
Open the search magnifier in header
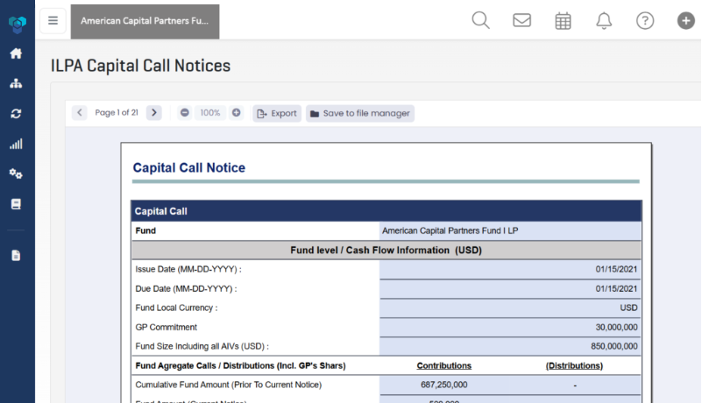coord(480,20)
